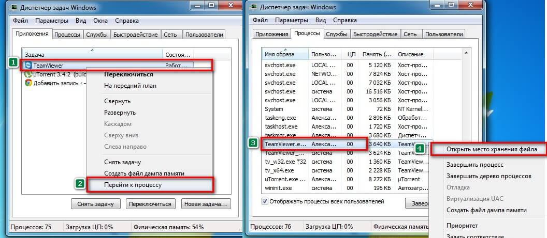Switch to 'Сеть' tab in the right window
The height and width of the screenshot is (238, 547).
410,34
